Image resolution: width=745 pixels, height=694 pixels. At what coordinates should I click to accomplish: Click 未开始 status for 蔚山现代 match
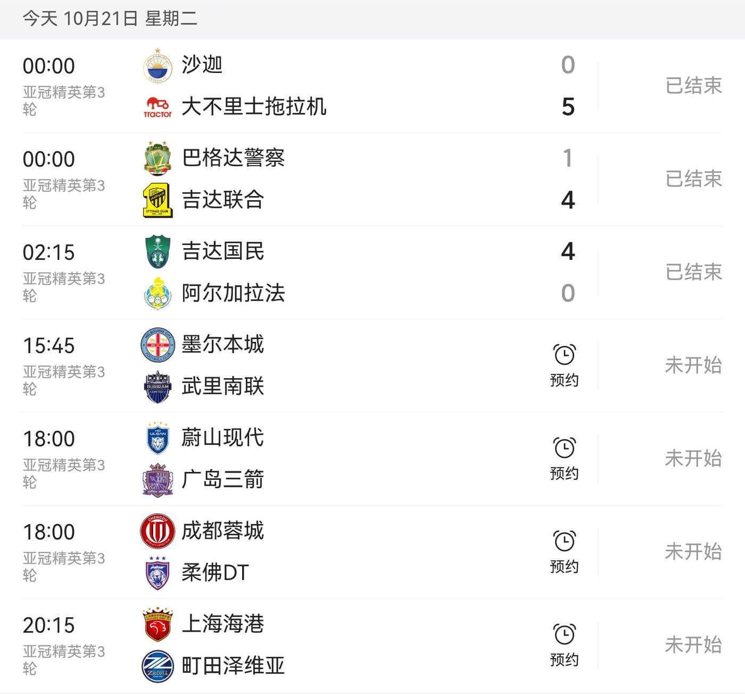tap(693, 458)
